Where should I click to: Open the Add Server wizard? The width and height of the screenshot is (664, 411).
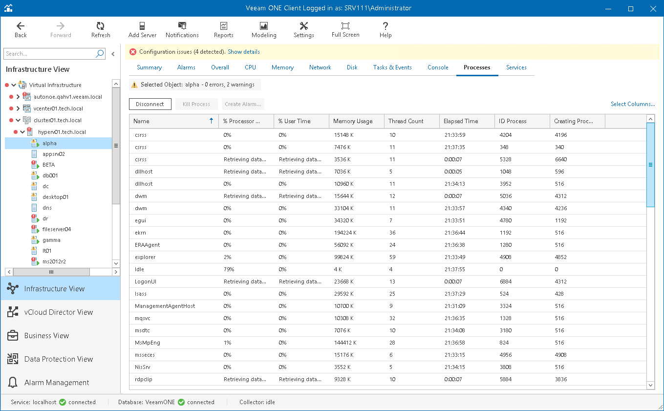[142, 29]
